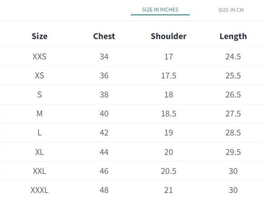Image resolution: width=273 pixels, height=205 pixels.
Task: Select the XXL size row label
Action: [40, 171]
